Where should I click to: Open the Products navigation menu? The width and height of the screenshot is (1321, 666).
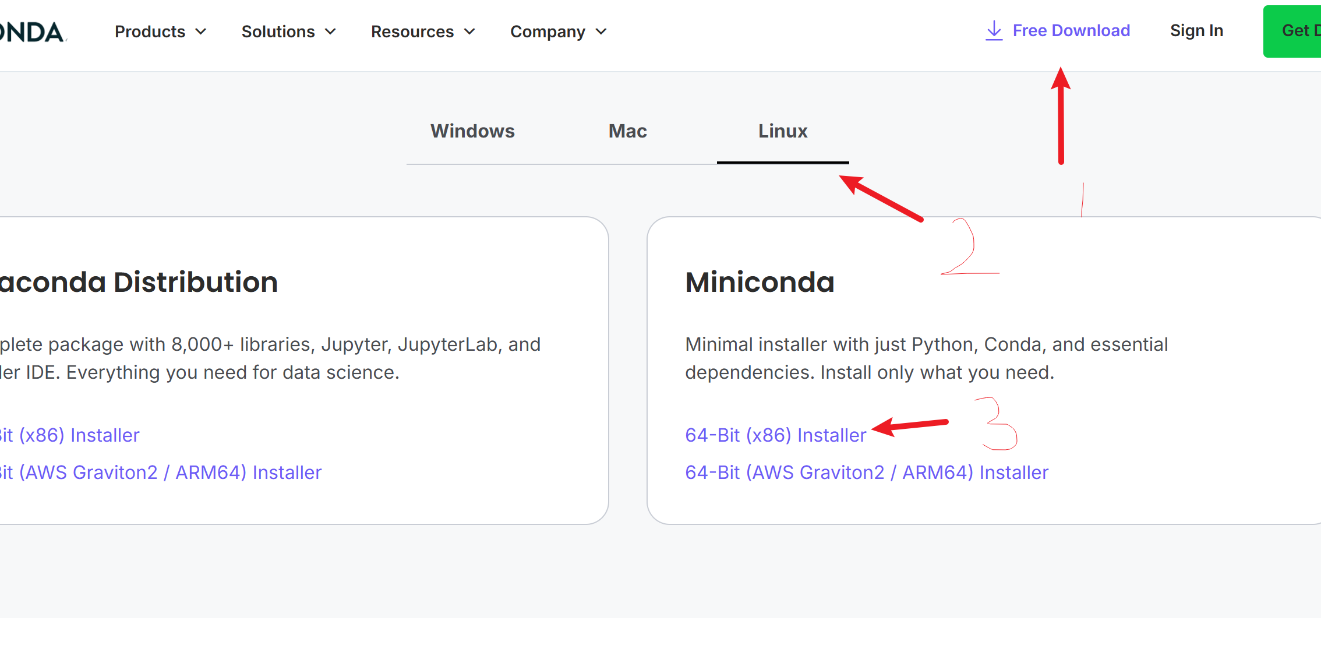[x=150, y=31]
